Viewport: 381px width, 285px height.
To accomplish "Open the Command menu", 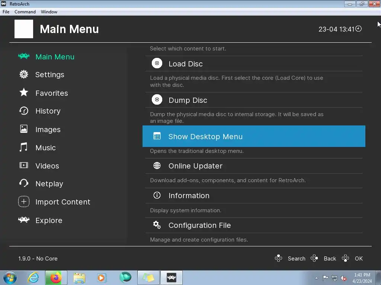I will (x=25, y=12).
